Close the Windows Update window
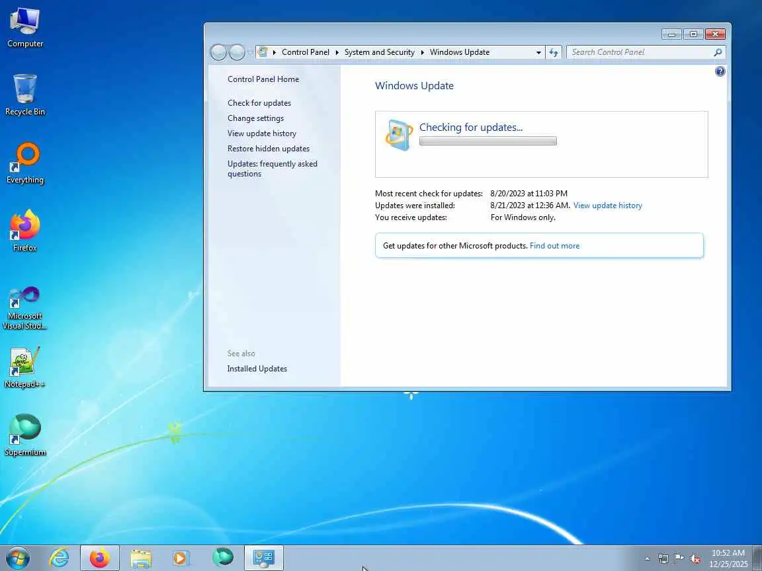The height and width of the screenshot is (571, 762). pyautogui.click(x=715, y=34)
